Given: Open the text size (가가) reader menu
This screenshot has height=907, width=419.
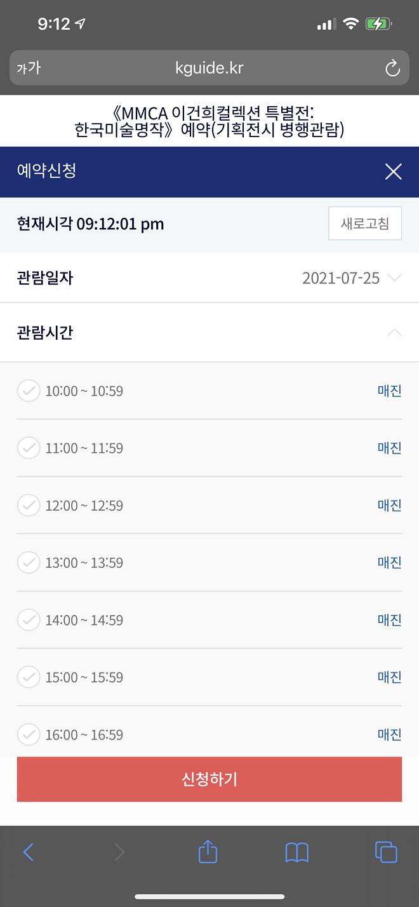Looking at the screenshot, I should [x=29, y=68].
